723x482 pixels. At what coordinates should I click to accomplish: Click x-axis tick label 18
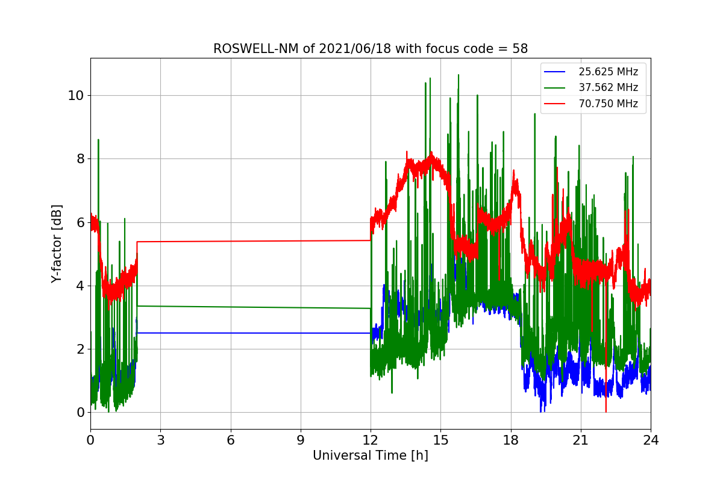[x=511, y=440]
